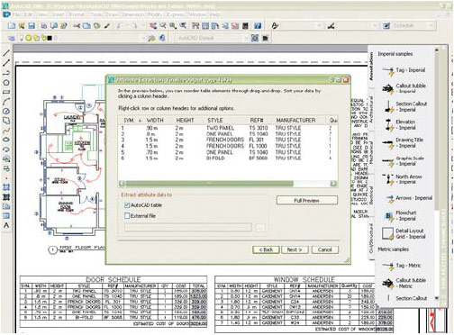Open the Layer Properties Manager icon
454x335 pixels.
click(12, 38)
